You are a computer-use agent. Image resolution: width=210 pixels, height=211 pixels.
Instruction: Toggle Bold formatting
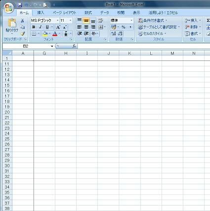pyautogui.click(x=34, y=27)
